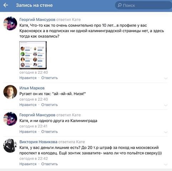Open the attached screenshot thumbnail

tap(33, 55)
